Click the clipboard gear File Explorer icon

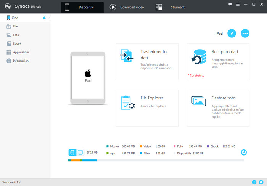[x=127, y=103]
